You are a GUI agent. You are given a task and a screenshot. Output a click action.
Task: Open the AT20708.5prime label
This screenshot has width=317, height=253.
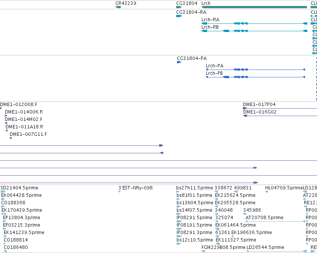pyautogui.click(x=264, y=218)
